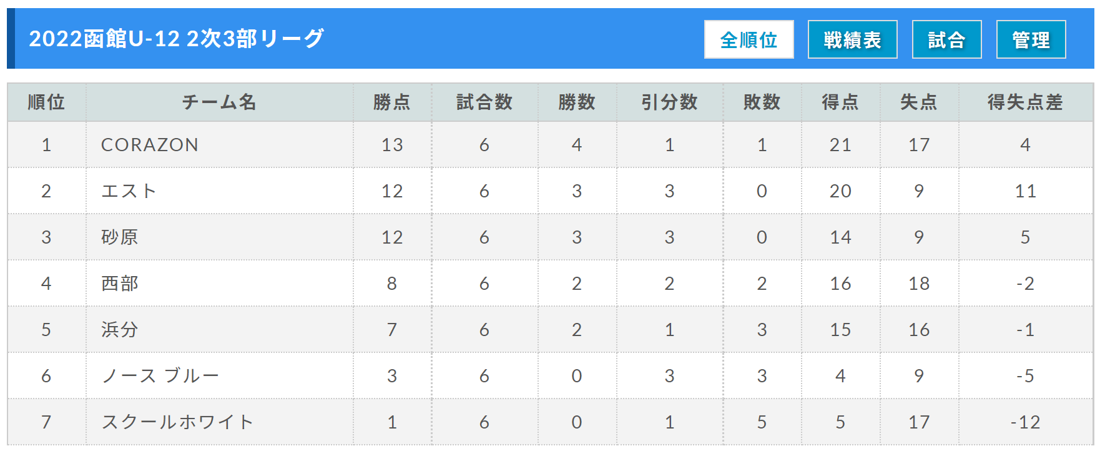The width and height of the screenshot is (1100, 456).
Task: Open the 試合 button
Action: 946,39
